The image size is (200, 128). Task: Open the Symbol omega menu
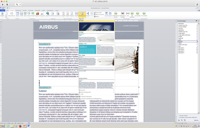(110, 14)
